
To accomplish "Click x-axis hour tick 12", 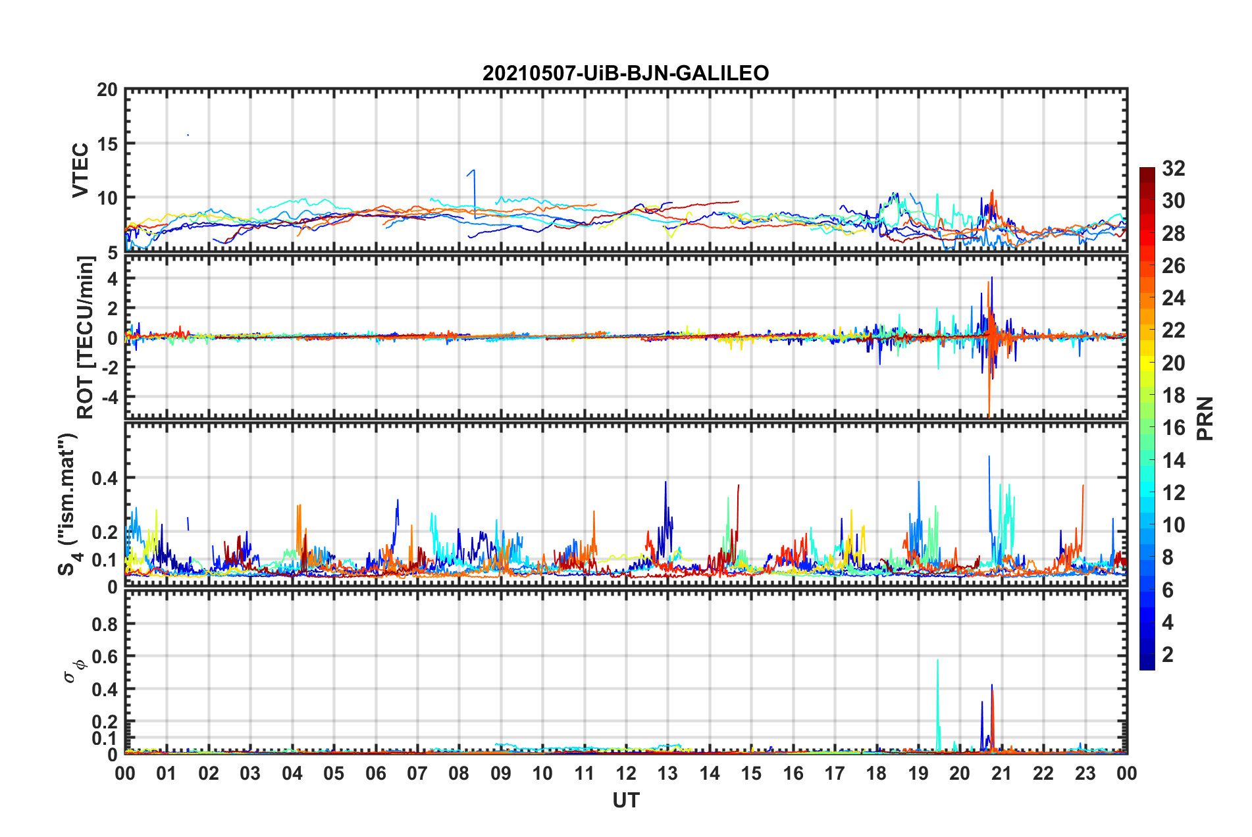I will [626, 773].
